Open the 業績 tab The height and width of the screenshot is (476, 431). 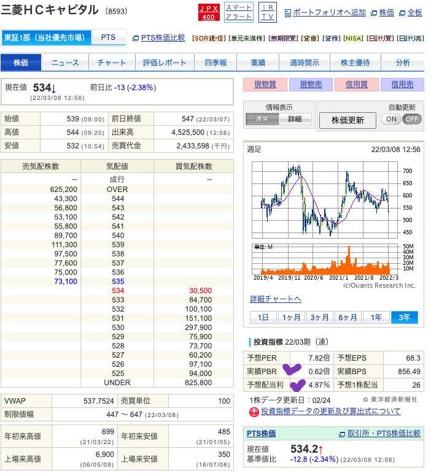[258, 63]
